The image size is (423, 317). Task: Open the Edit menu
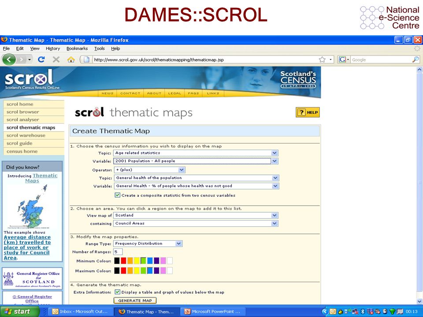pyautogui.click(x=20, y=48)
